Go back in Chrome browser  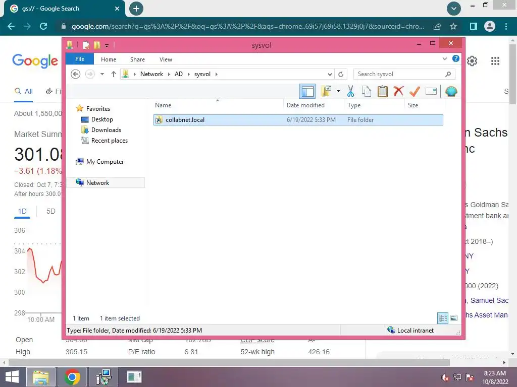coord(11,26)
